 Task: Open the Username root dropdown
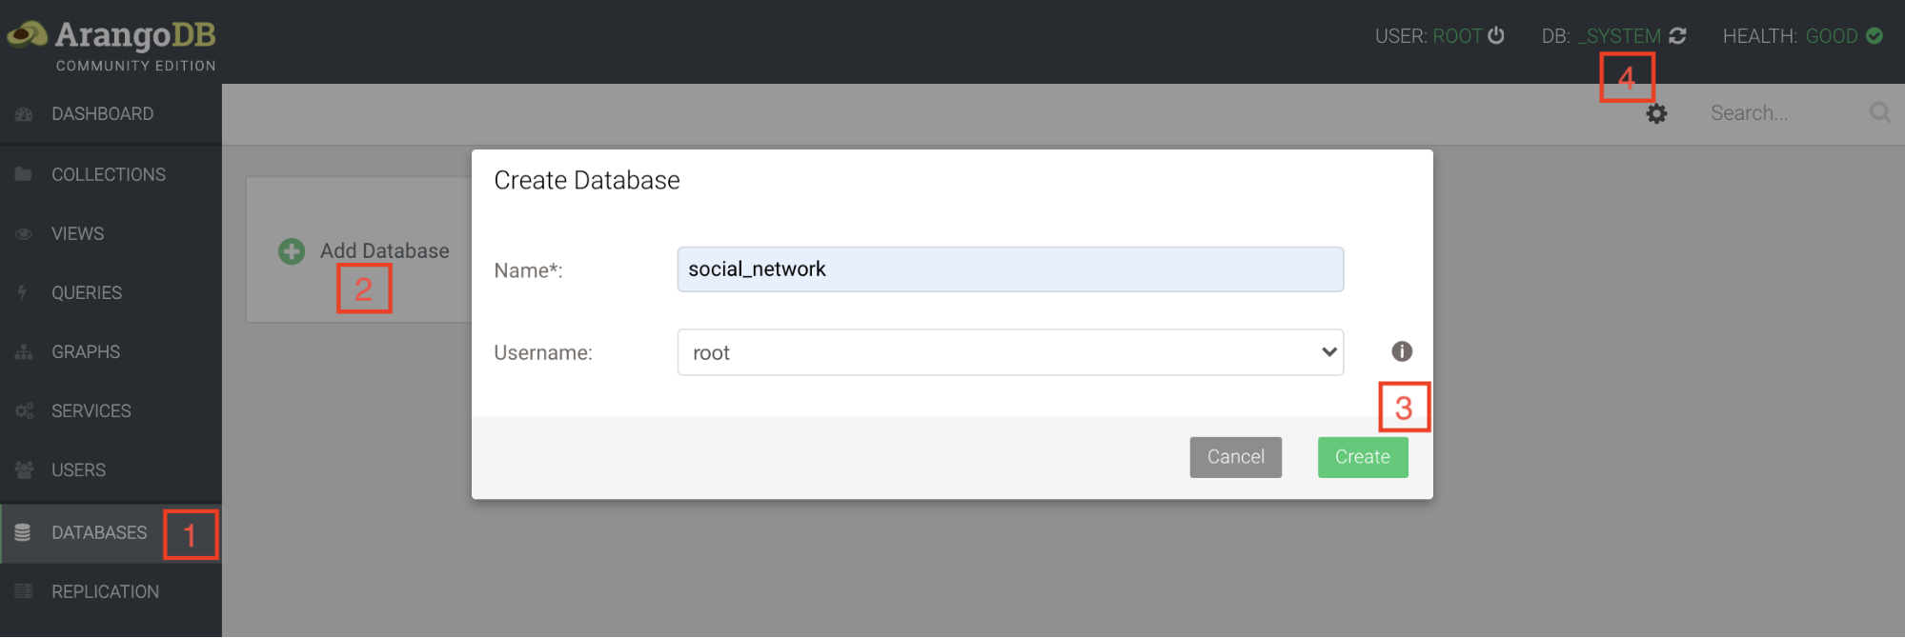pos(1010,352)
